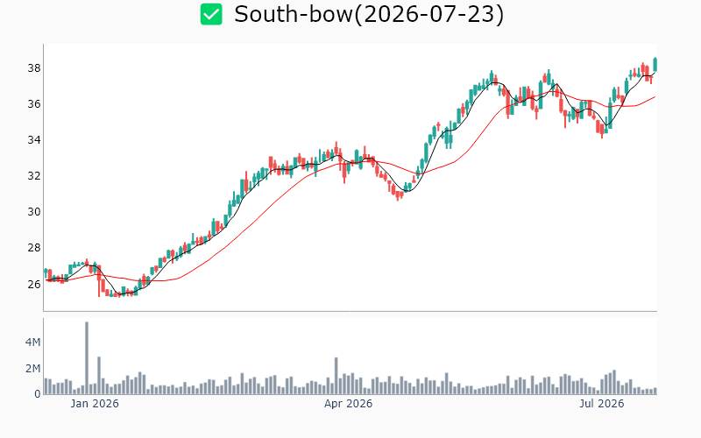This screenshot has width=701, height=438.
Task: Click the tall volume bar at Apr 2026
Action: pyautogui.click(x=336, y=376)
